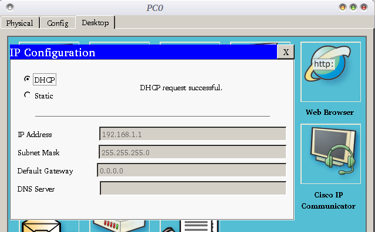Click the red PC0 window button
Viewport: 375px width, 232px height.
click(364, 8)
